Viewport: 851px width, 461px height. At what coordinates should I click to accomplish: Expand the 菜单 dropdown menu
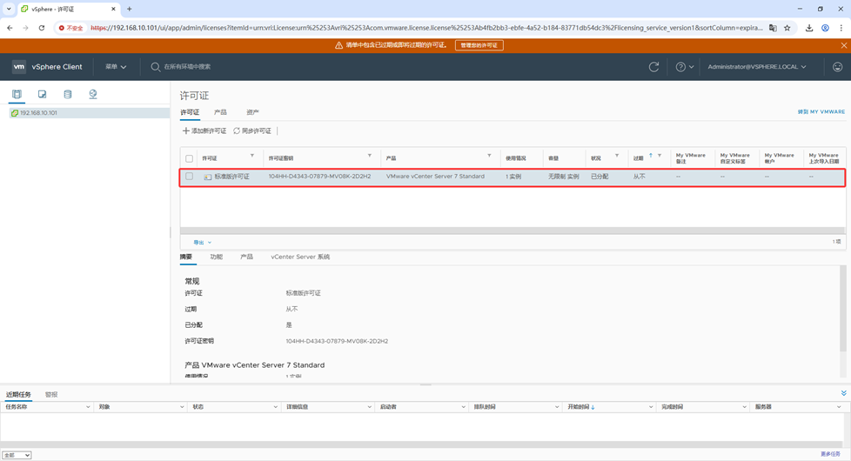(116, 67)
